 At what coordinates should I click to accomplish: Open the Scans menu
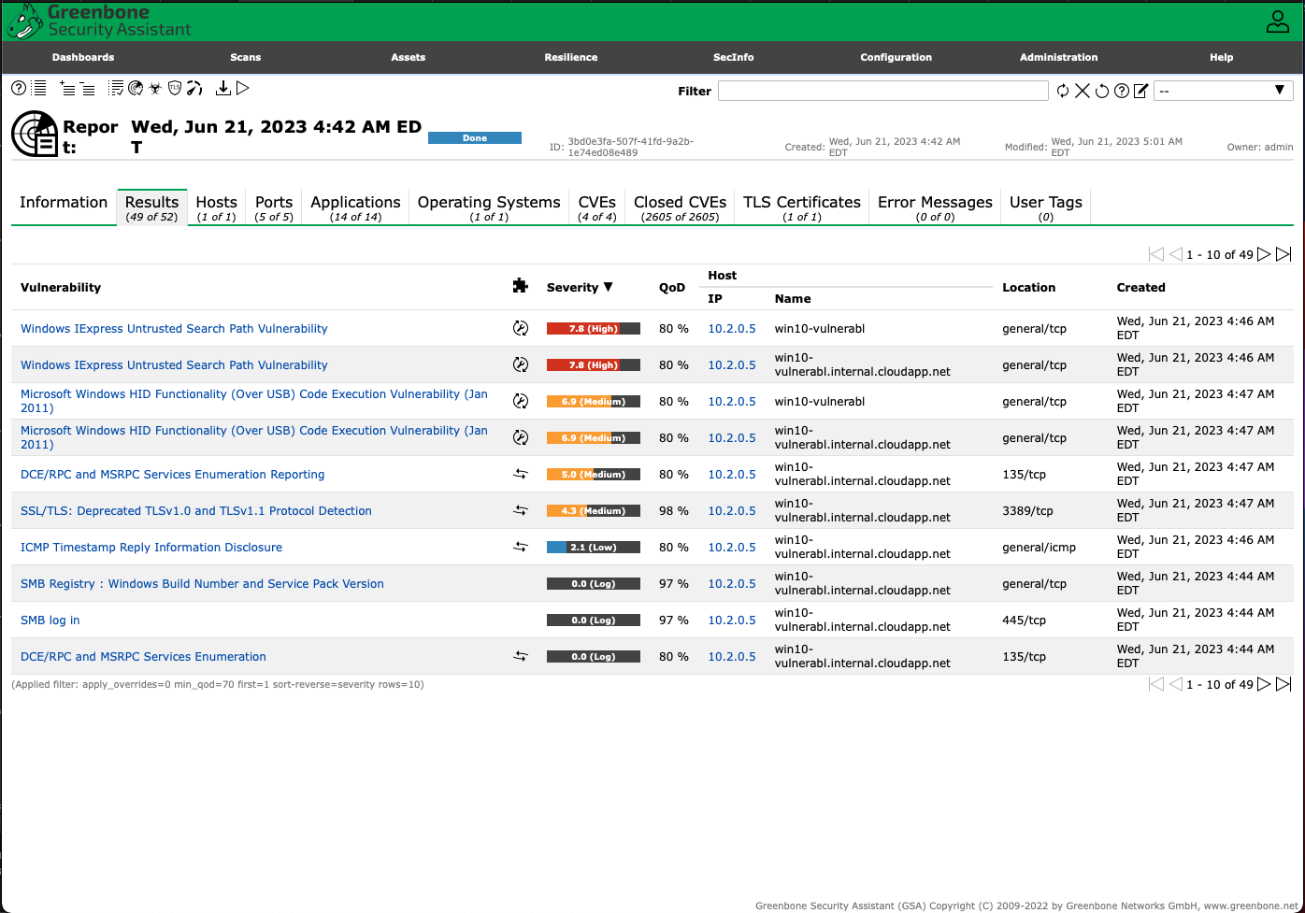pos(246,57)
